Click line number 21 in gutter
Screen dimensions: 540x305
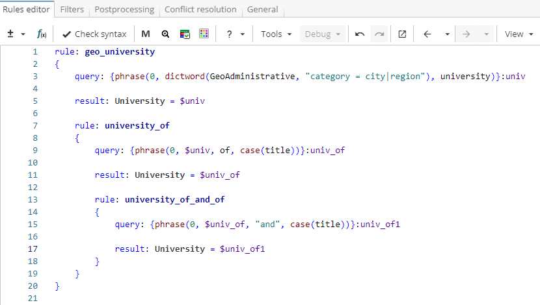[33, 298]
